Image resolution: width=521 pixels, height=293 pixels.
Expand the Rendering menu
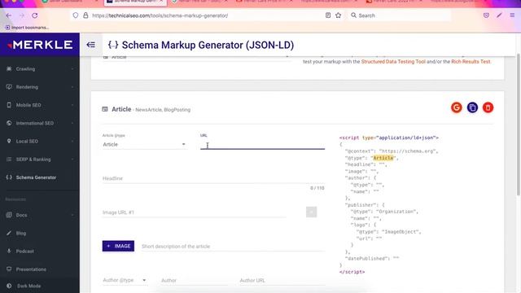(40, 87)
